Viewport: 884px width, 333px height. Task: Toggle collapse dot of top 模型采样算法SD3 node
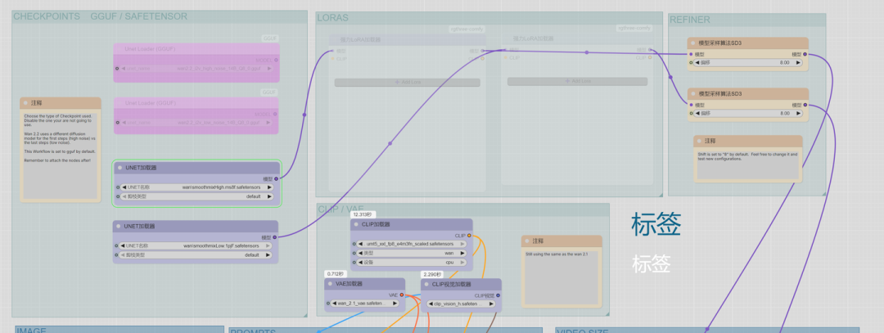click(x=694, y=43)
